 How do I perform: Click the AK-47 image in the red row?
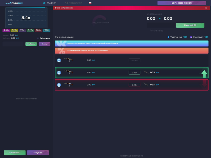coord(68,84)
